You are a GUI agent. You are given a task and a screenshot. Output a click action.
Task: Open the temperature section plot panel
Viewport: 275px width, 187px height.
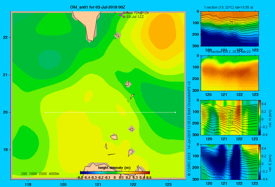[230, 29]
